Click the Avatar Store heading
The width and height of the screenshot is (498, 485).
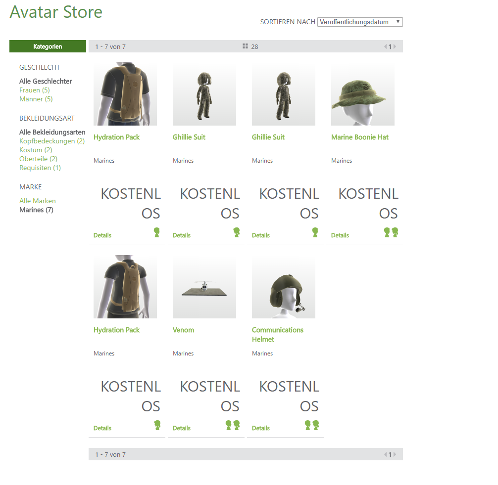tap(56, 12)
